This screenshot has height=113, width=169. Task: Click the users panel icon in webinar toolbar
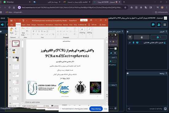click(159, 25)
